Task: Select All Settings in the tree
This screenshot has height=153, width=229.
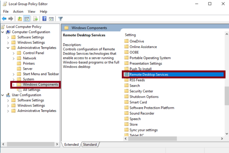Action: click(31, 90)
